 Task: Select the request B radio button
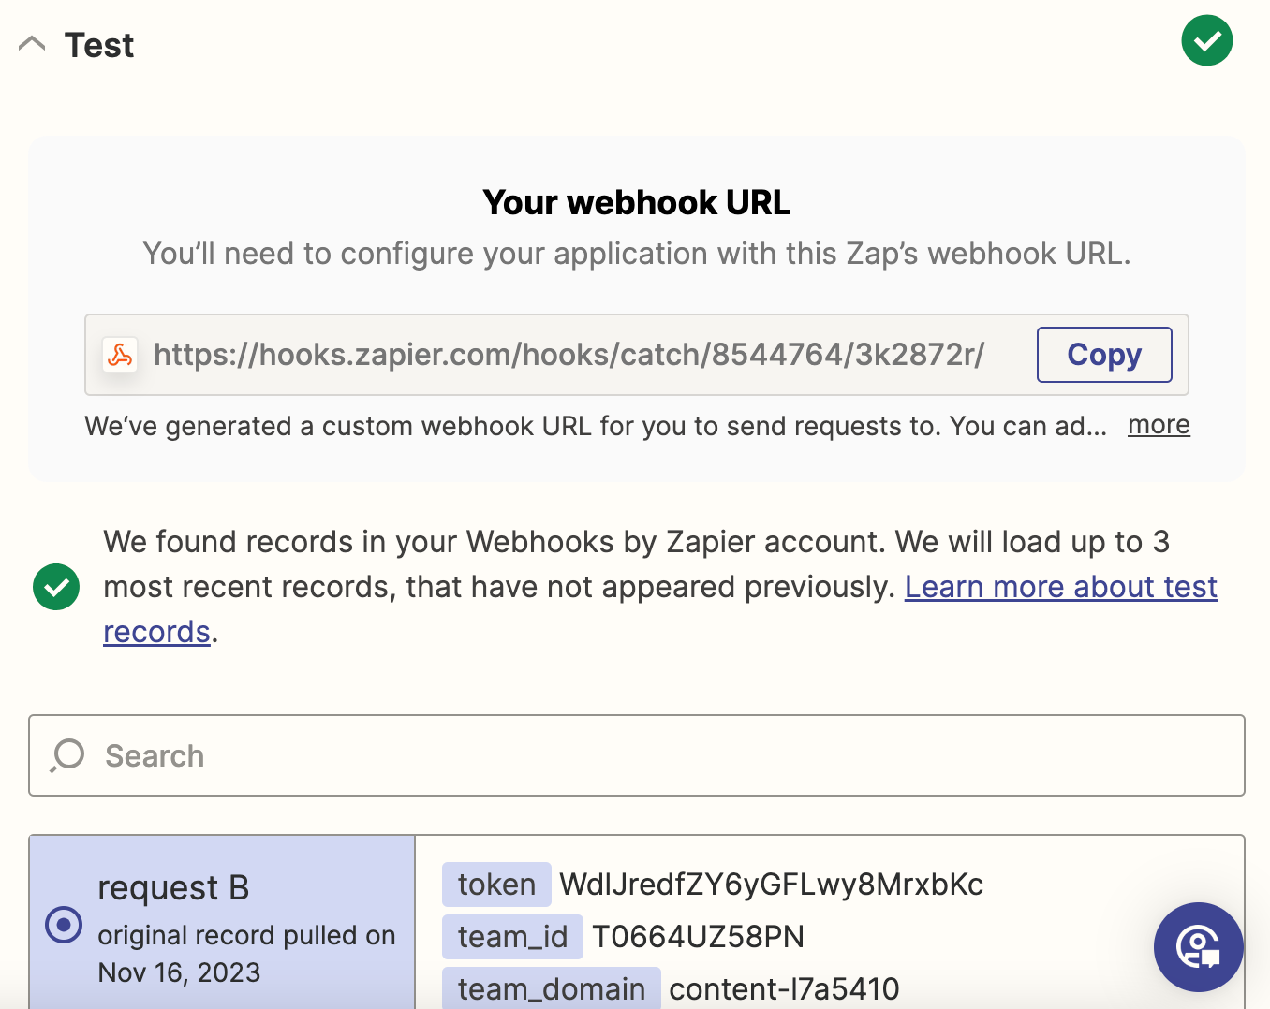tap(64, 926)
